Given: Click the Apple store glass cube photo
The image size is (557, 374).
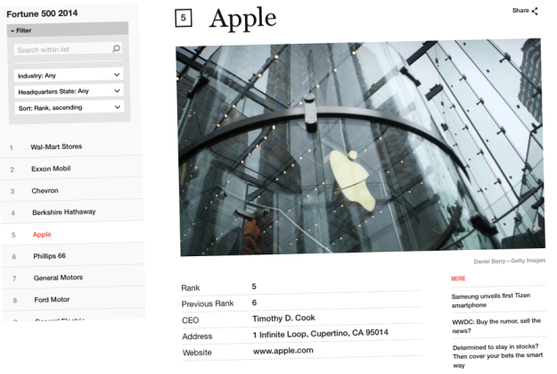Looking at the screenshot, I should tap(361, 147).
